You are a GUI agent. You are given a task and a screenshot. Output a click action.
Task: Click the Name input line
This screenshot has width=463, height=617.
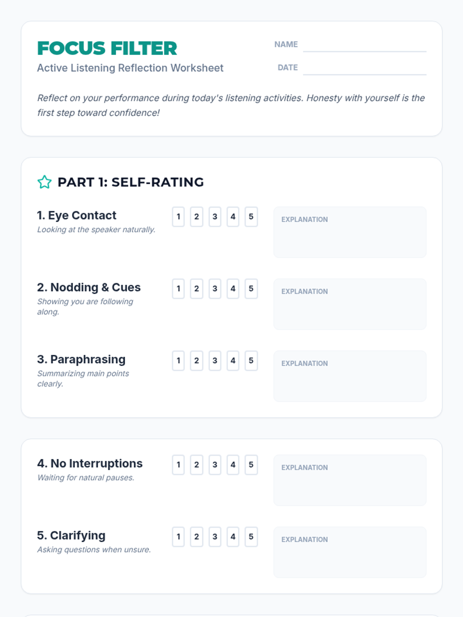(x=365, y=45)
